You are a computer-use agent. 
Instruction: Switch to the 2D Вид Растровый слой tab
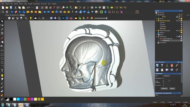pyautogui.click(x=12, y=15)
